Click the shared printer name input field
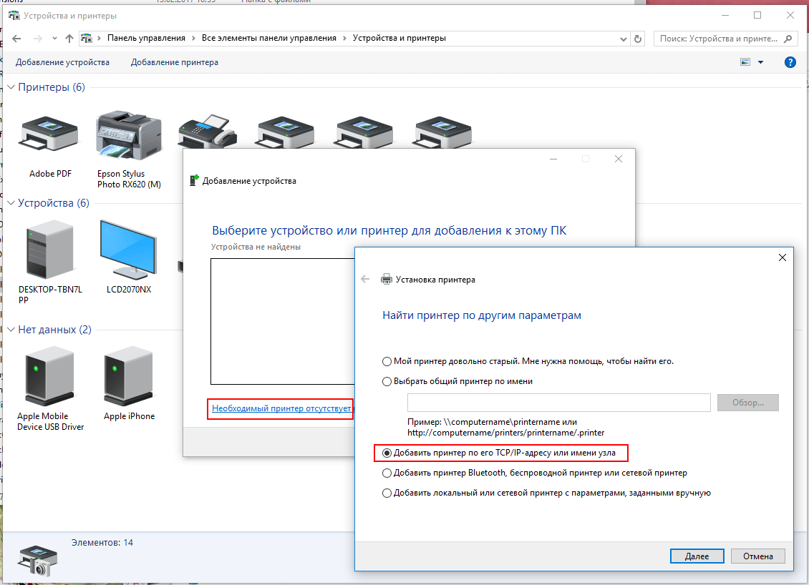This screenshot has height=585, width=809. (558, 403)
